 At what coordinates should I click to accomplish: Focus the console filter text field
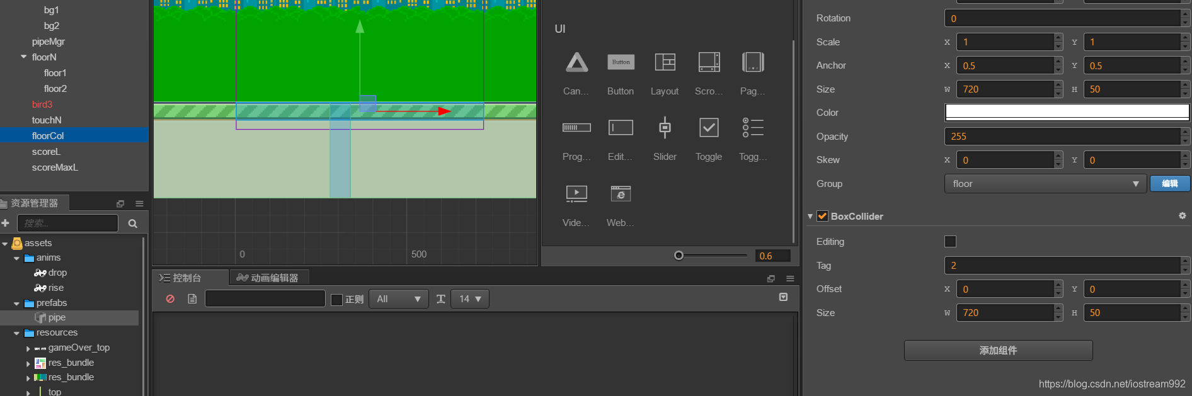[265, 298]
